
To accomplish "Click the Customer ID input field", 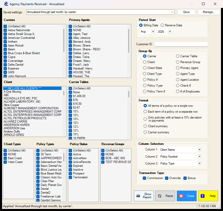I will tap(181, 44).
